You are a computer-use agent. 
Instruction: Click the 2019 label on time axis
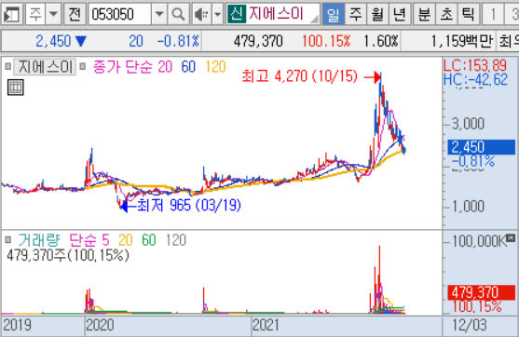click(17, 326)
